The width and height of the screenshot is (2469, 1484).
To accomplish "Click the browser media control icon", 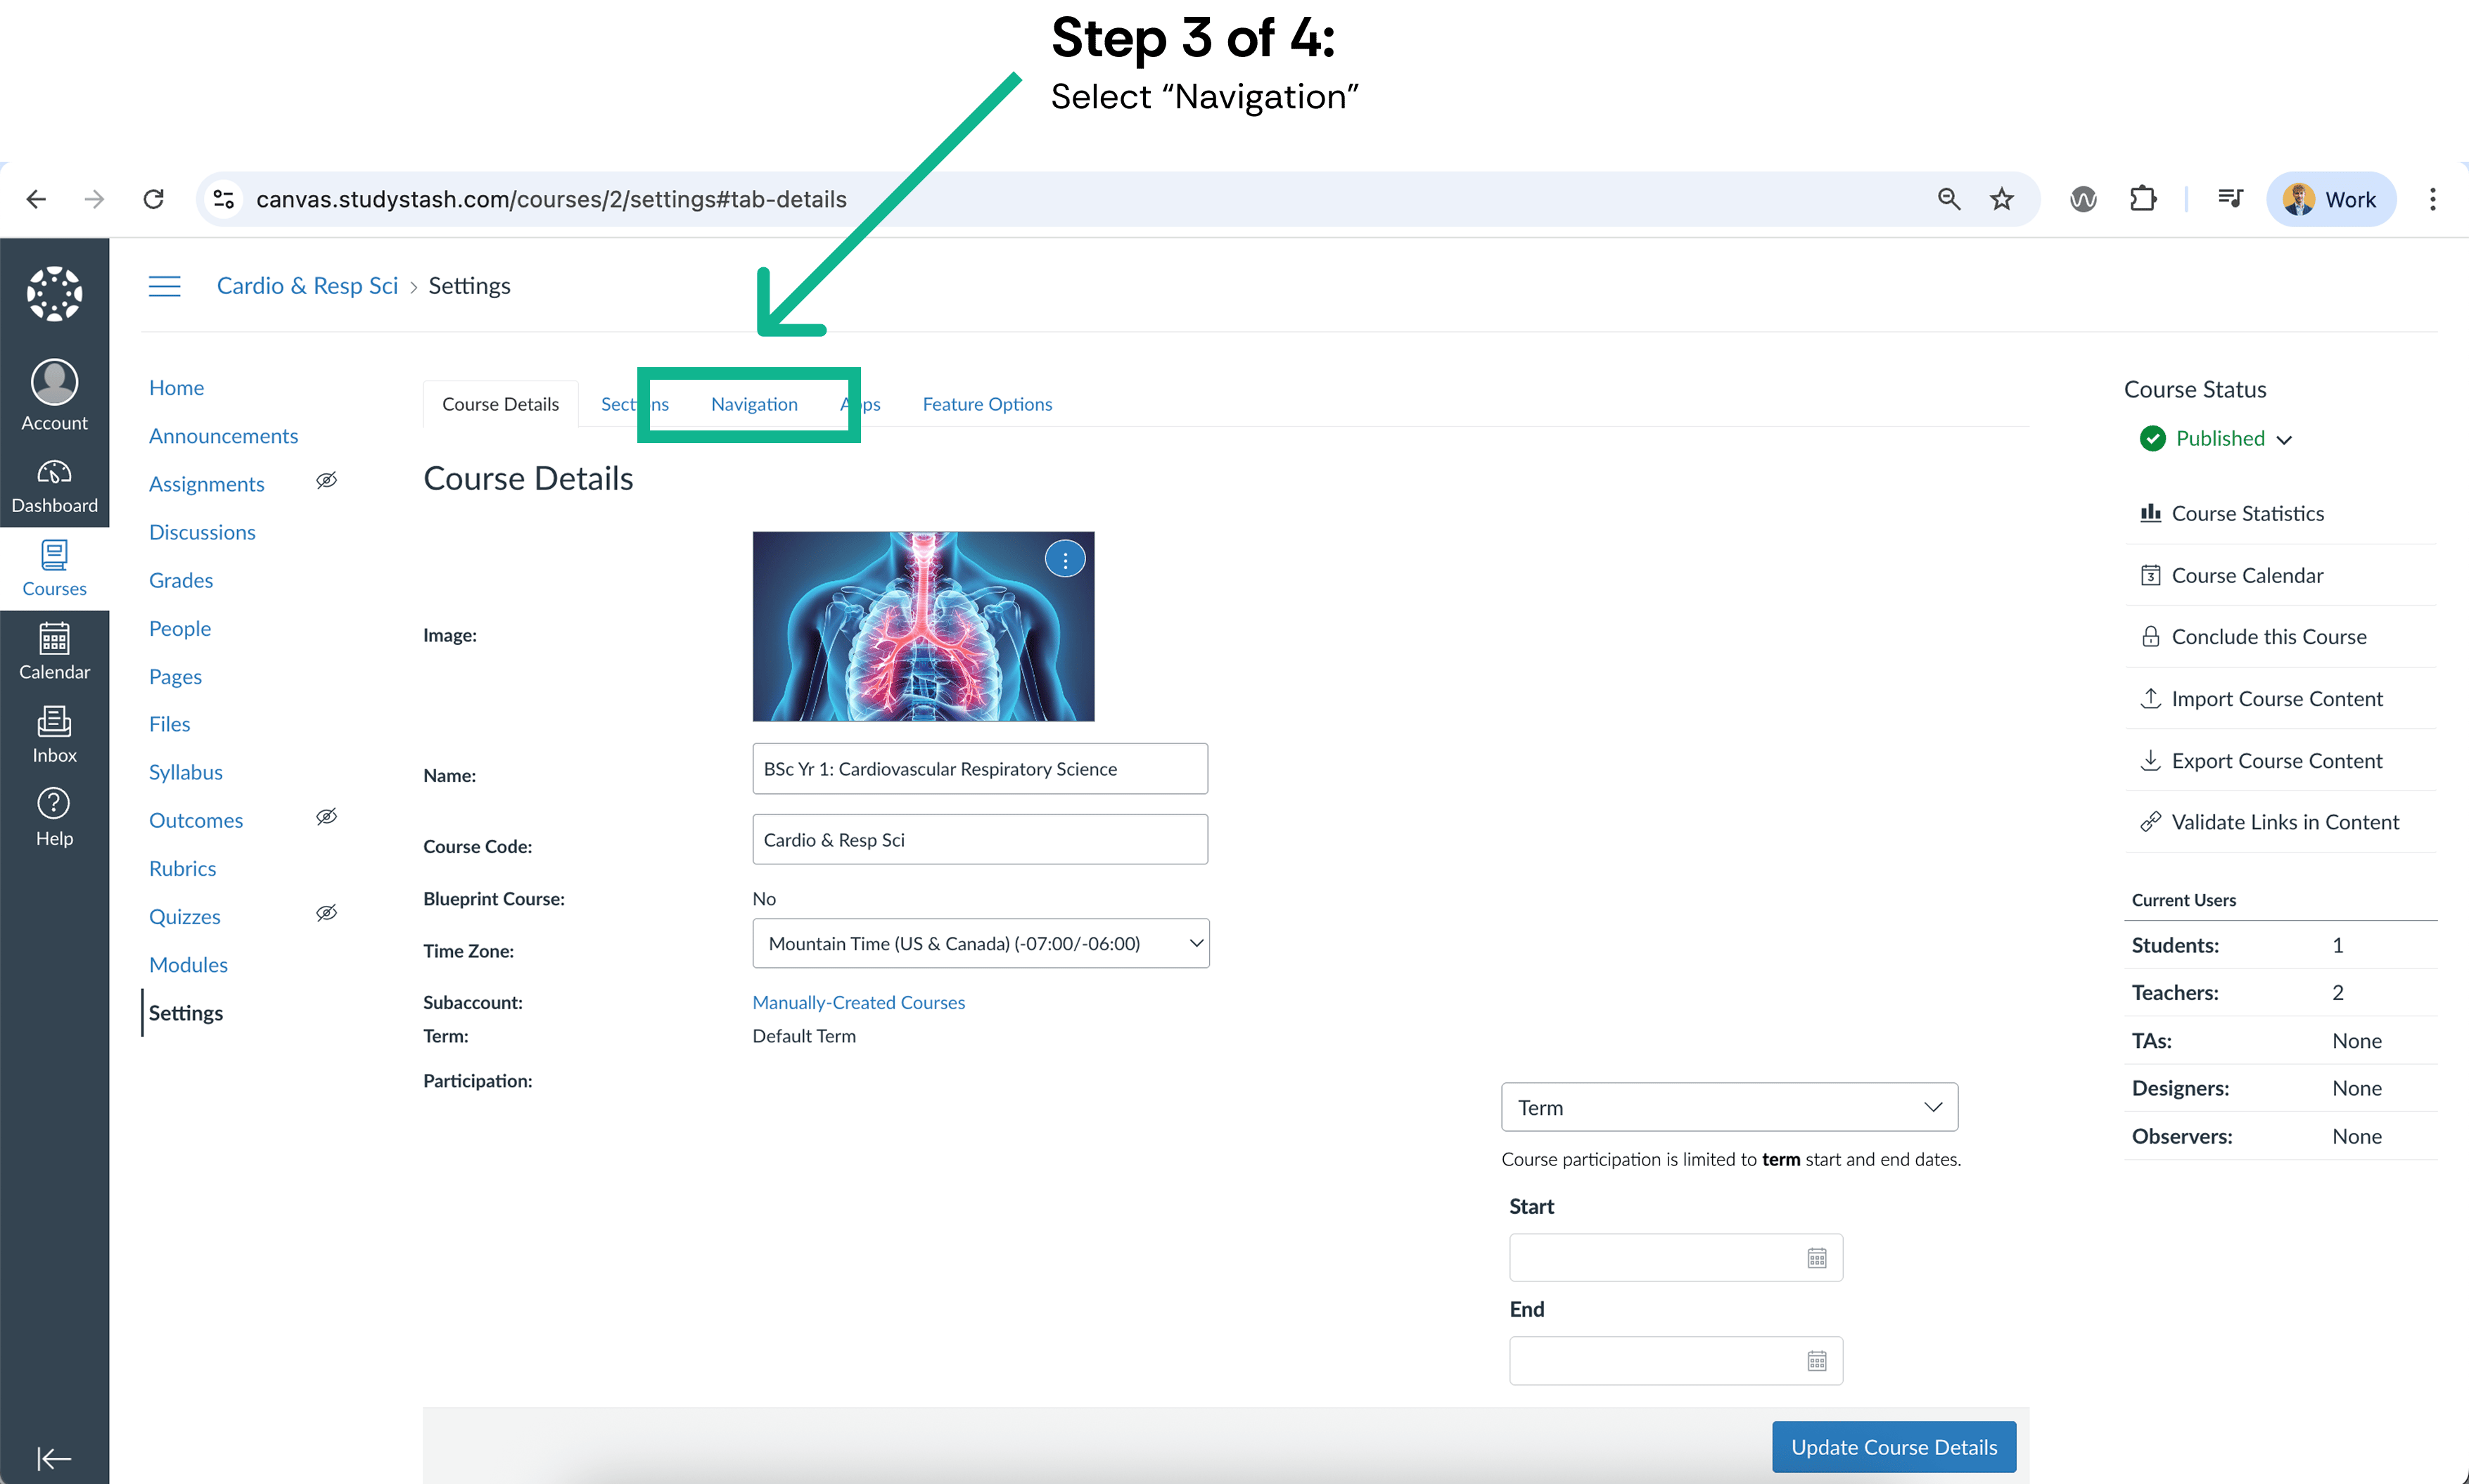I will coord(2230,199).
